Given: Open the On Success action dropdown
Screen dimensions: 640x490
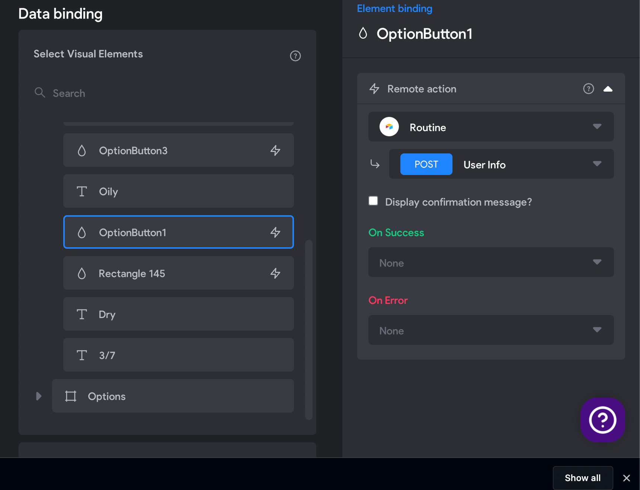Looking at the screenshot, I should [x=491, y=262].
